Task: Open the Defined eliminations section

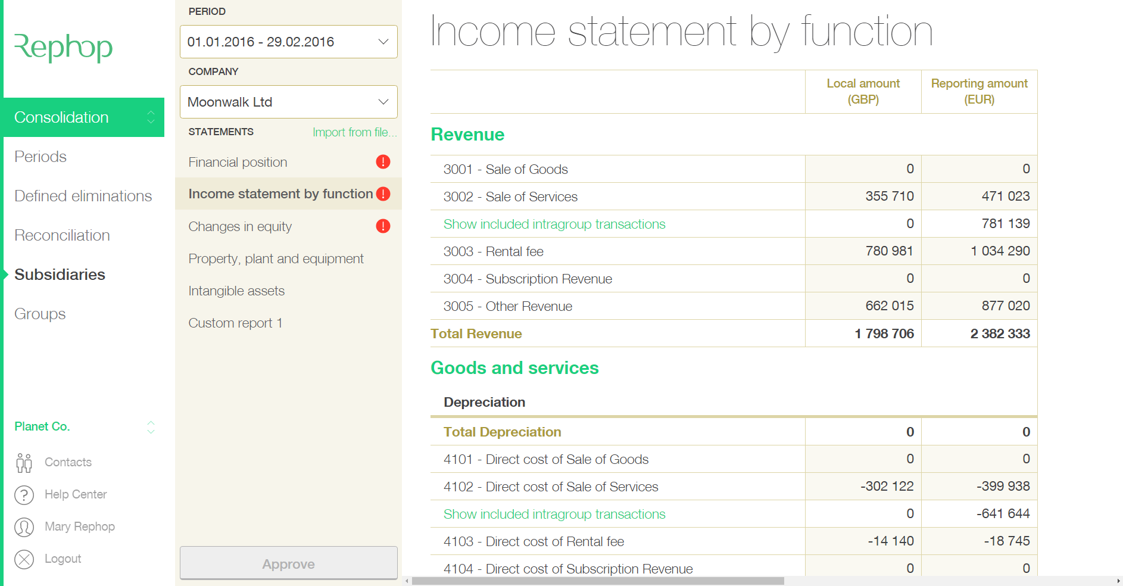Action: click(x=83, y=196)
